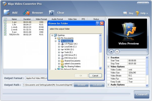Click the Add files folder icon
Image resolution: width=152 pixels, height=101 pixels.
click(x=7, y=12)
